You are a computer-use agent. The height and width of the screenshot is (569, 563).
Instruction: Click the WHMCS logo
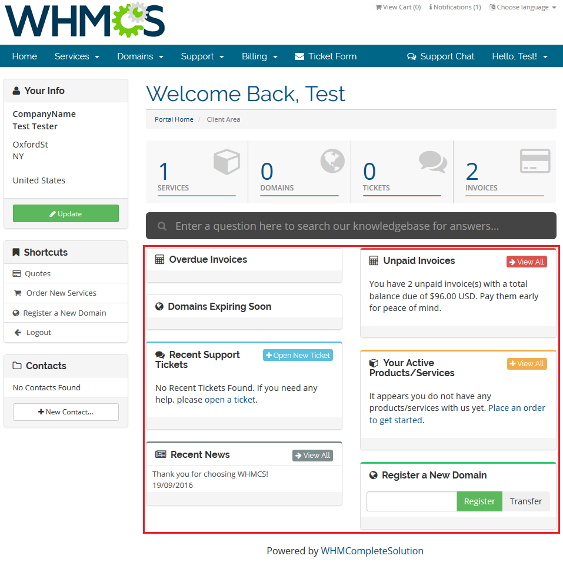point(85,20)
